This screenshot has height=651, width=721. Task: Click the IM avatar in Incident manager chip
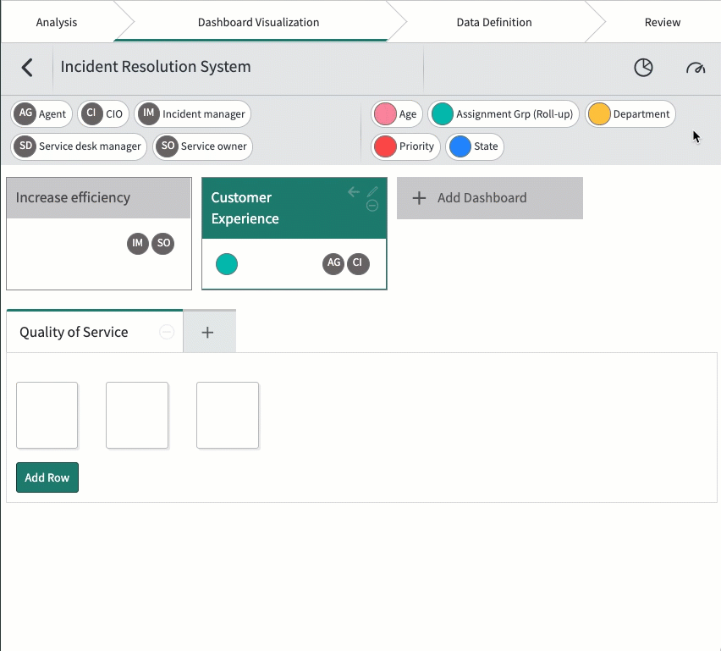pos(149,113)
